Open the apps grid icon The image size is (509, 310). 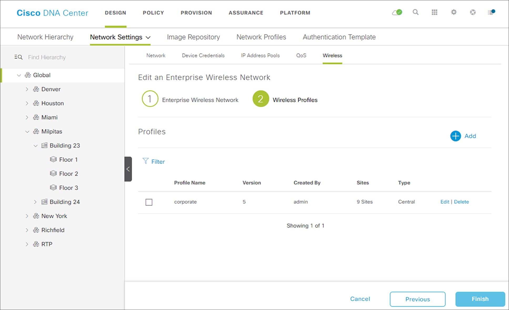435,12
